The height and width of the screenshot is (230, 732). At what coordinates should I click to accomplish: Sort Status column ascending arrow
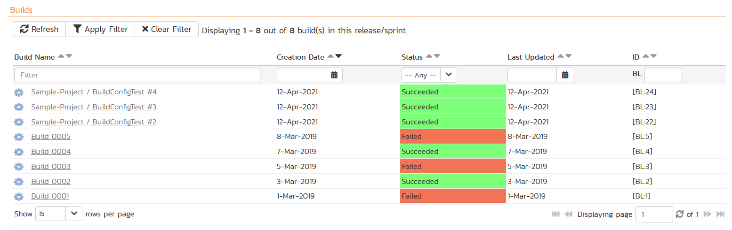tap(429, 56)
